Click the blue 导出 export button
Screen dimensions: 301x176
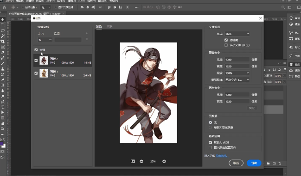click(254, 163)
